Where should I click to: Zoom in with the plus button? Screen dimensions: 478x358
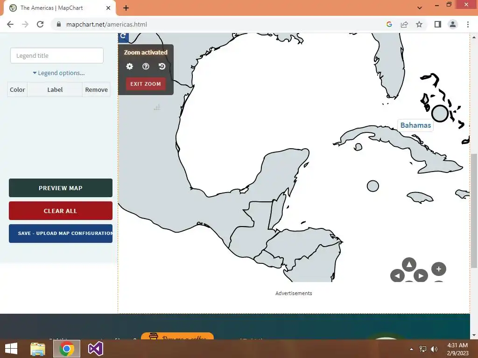point(439,269)
